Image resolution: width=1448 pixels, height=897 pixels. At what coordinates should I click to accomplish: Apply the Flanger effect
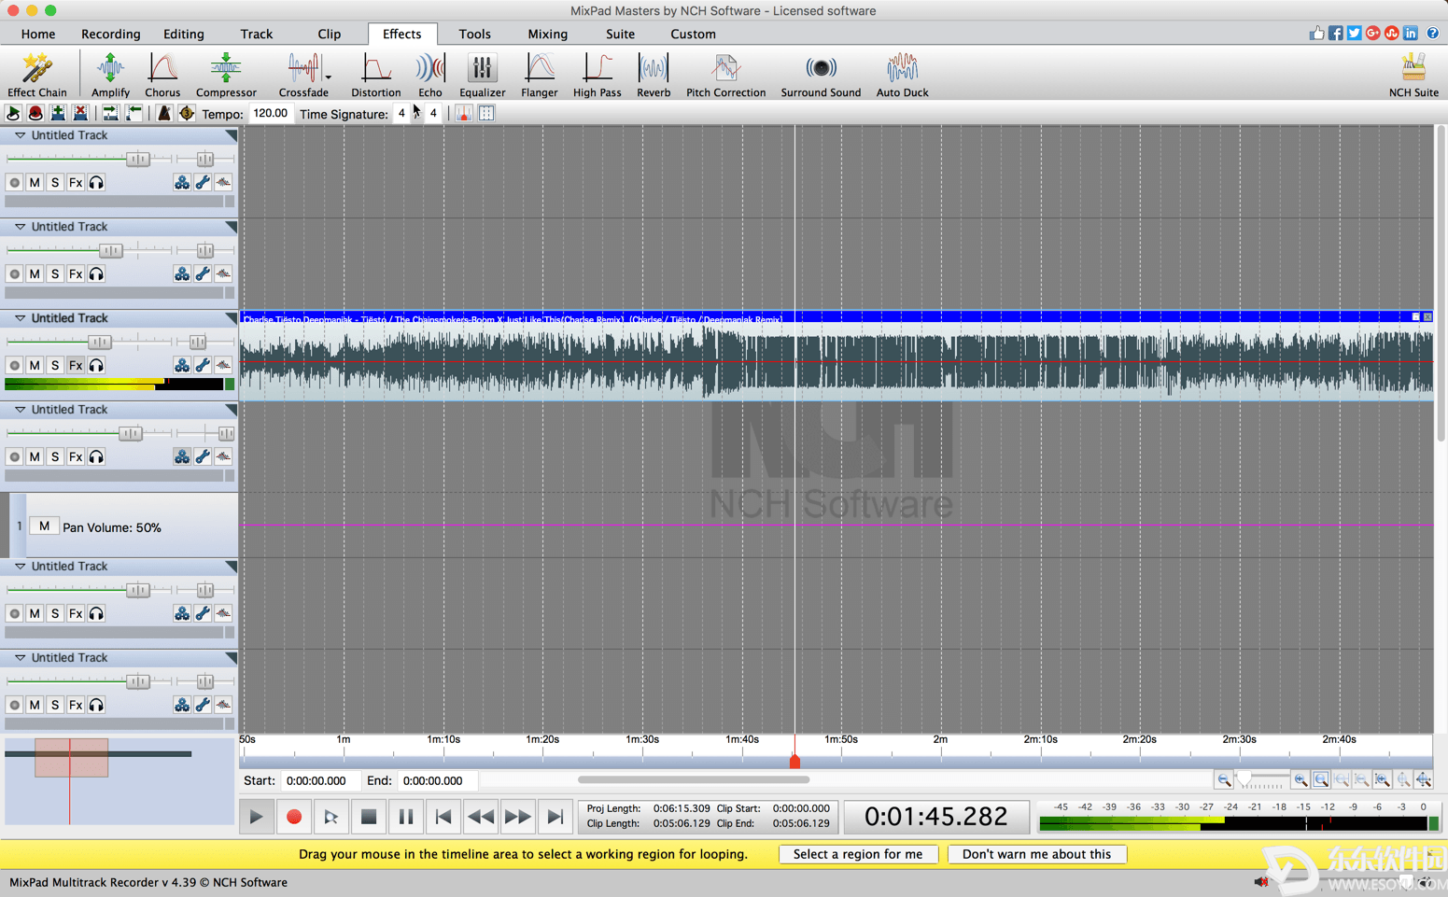click(540, 75)
